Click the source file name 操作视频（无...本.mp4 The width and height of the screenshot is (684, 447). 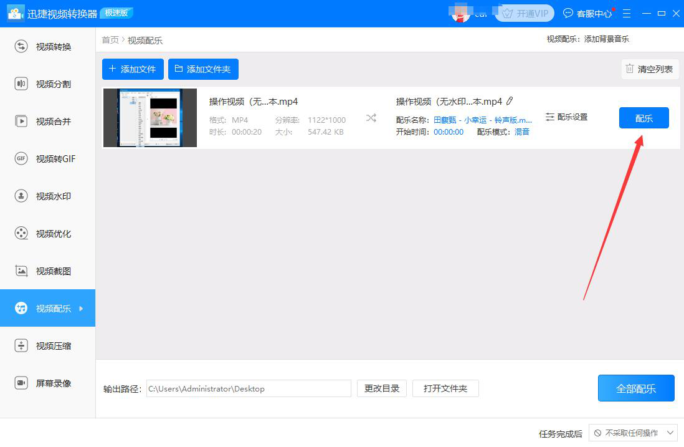pos(253,102)
